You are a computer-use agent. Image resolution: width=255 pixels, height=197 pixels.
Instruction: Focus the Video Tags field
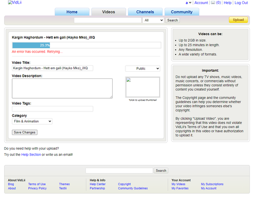coord(53,109)
